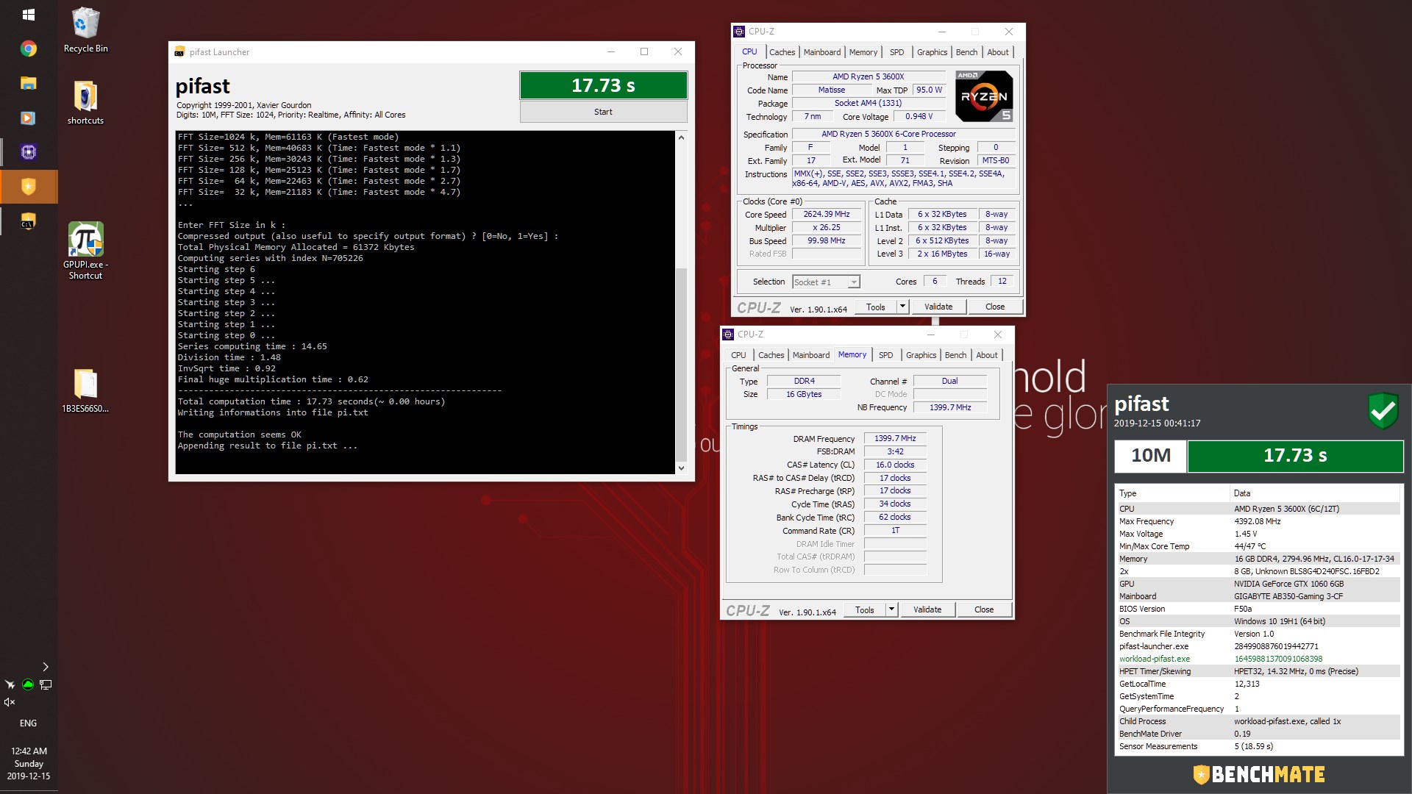1412x794 pixels.
Task: Click the Sensor Measurements row value
Action: [x=1254, y=746]
